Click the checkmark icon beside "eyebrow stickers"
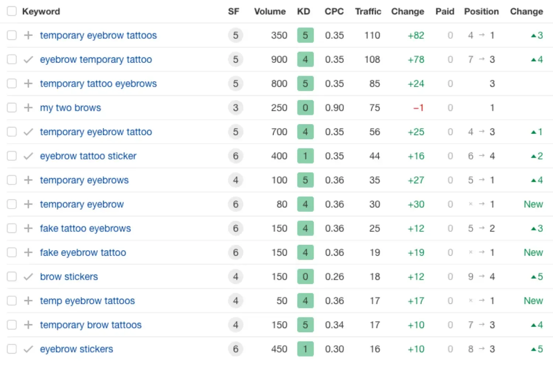This screenshot has width=553, height=373. pos(28,349)
